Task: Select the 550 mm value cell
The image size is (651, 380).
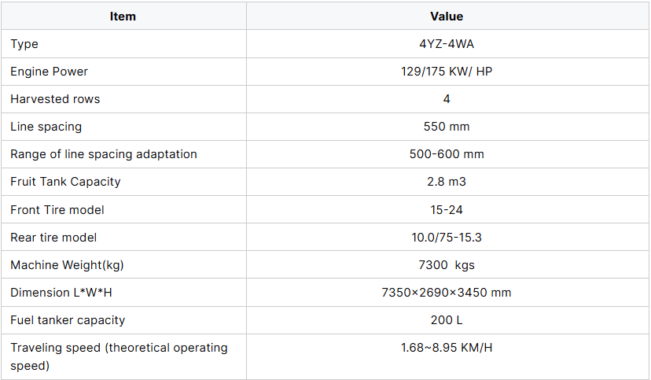Action: tap(447, 127)
